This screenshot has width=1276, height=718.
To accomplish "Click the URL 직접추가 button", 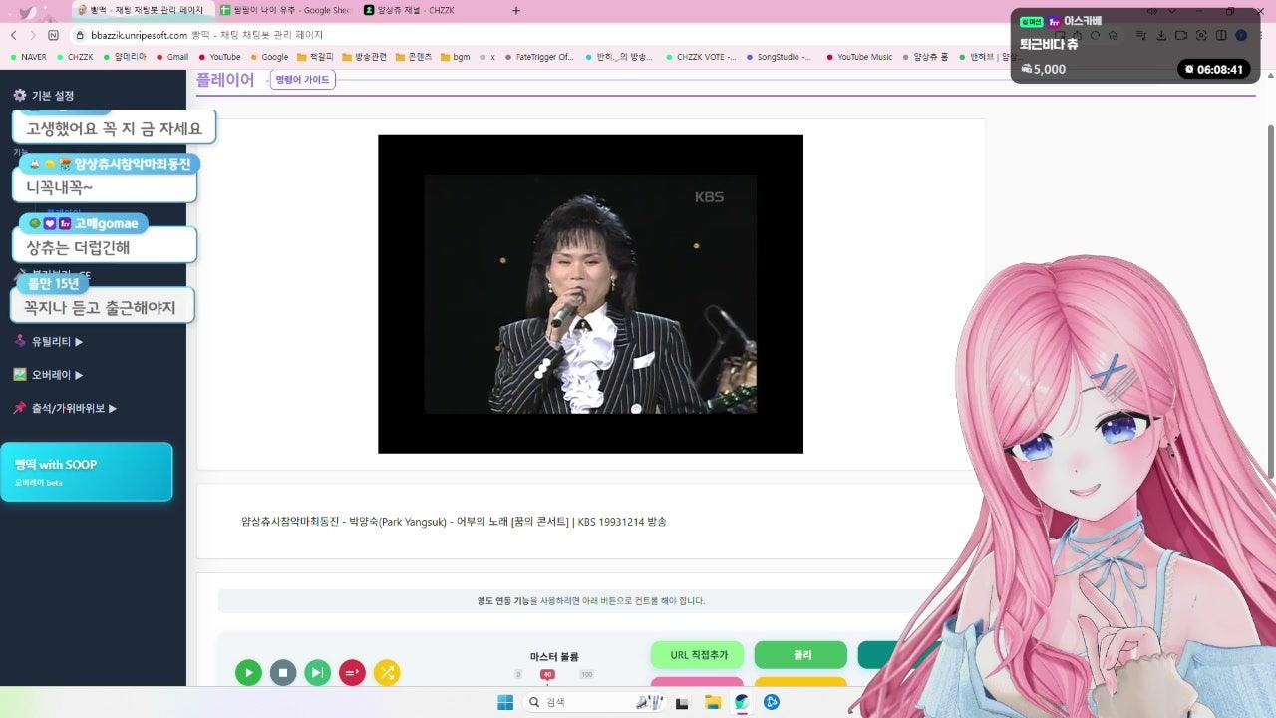I will [x=697, y=655].
